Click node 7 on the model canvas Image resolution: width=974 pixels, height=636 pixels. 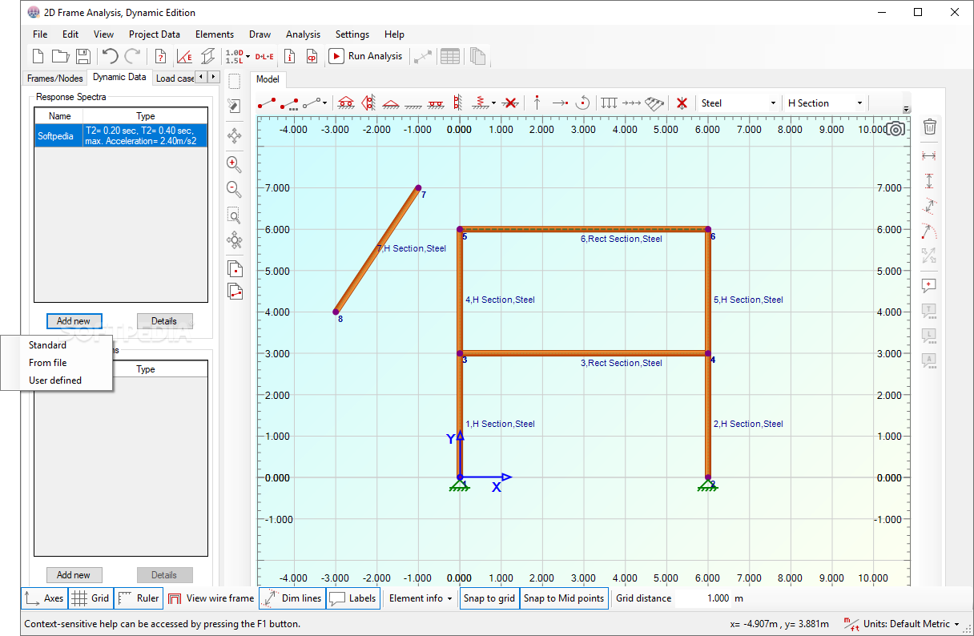[x=418, y=188]
